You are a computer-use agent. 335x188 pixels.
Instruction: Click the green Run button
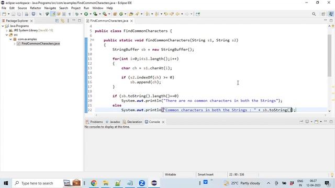86,14
